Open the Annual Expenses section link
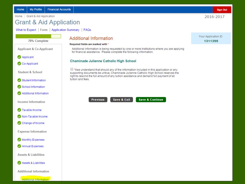The image size is (245, 184). point(33,146)
